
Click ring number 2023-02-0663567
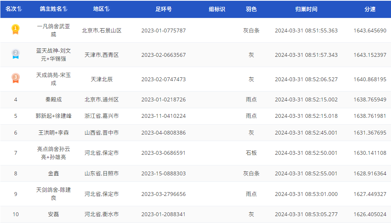[163, 55]
